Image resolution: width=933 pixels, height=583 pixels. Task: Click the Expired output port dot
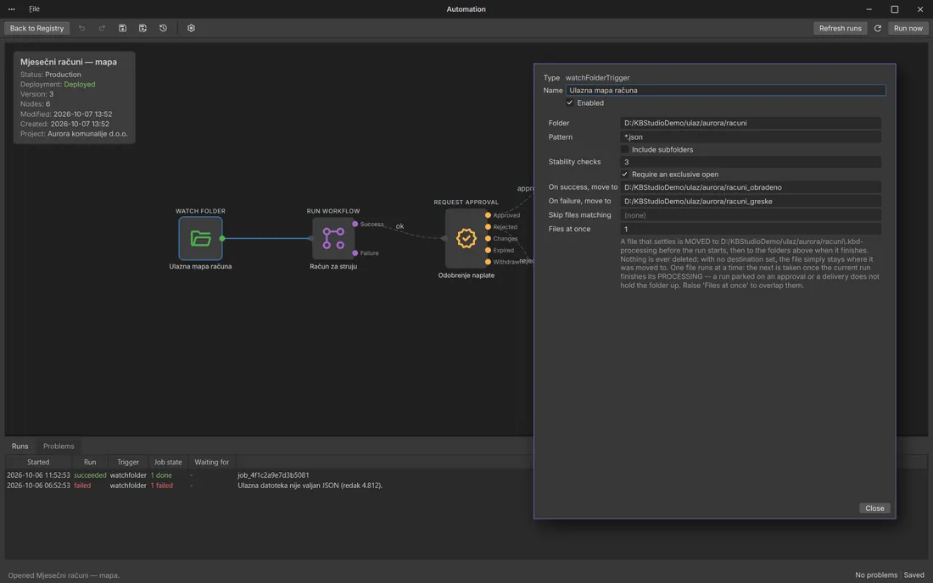coord(488,250)
